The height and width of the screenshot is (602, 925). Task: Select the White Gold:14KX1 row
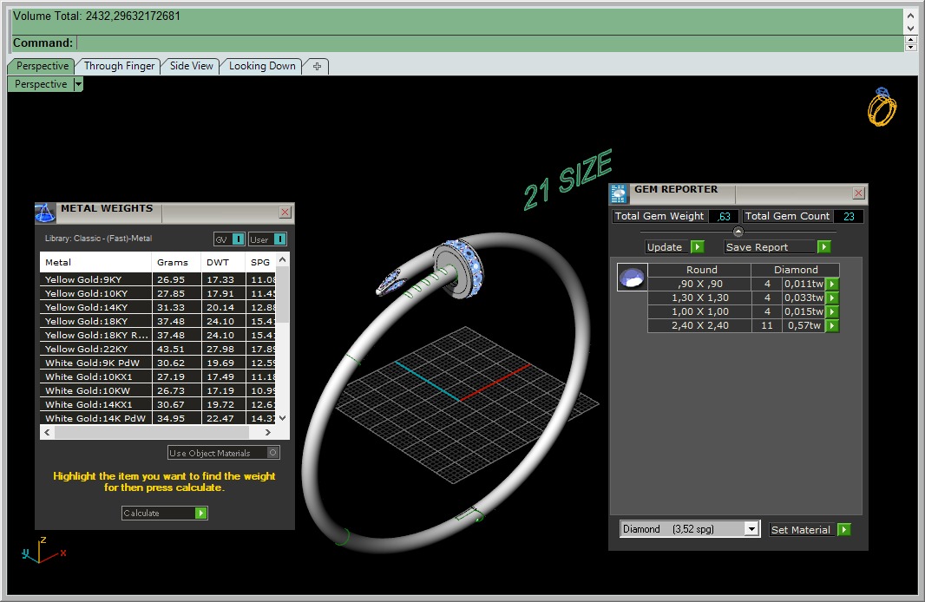(x=158, y=404)
